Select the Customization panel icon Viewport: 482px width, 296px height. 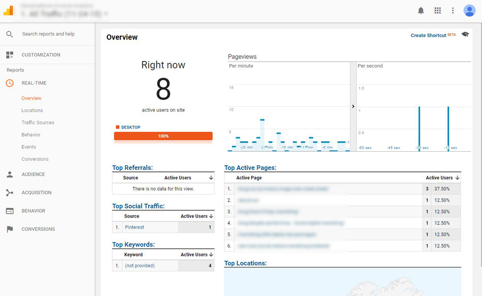(x=10, y=54)
